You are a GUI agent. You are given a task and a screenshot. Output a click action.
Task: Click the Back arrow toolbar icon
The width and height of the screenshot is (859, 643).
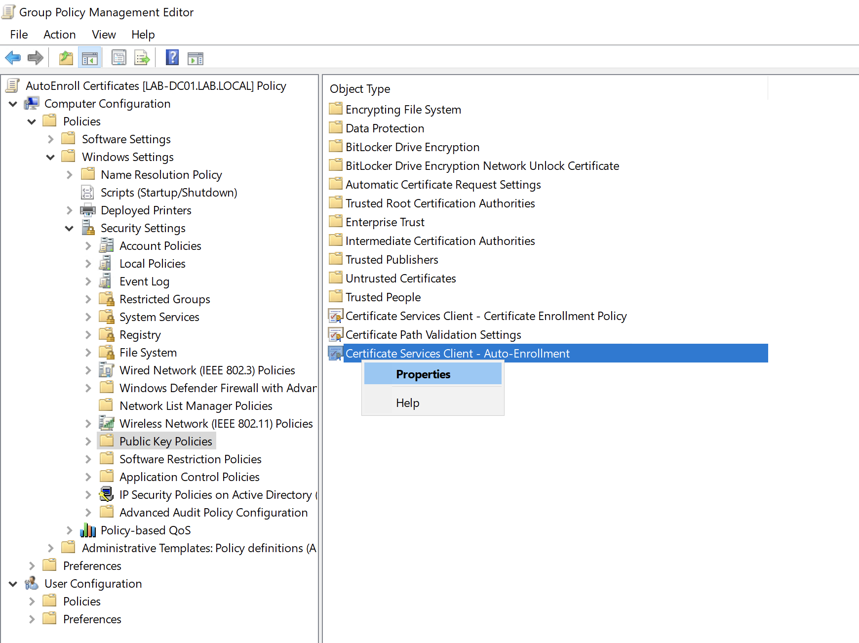tap(13, 58)
